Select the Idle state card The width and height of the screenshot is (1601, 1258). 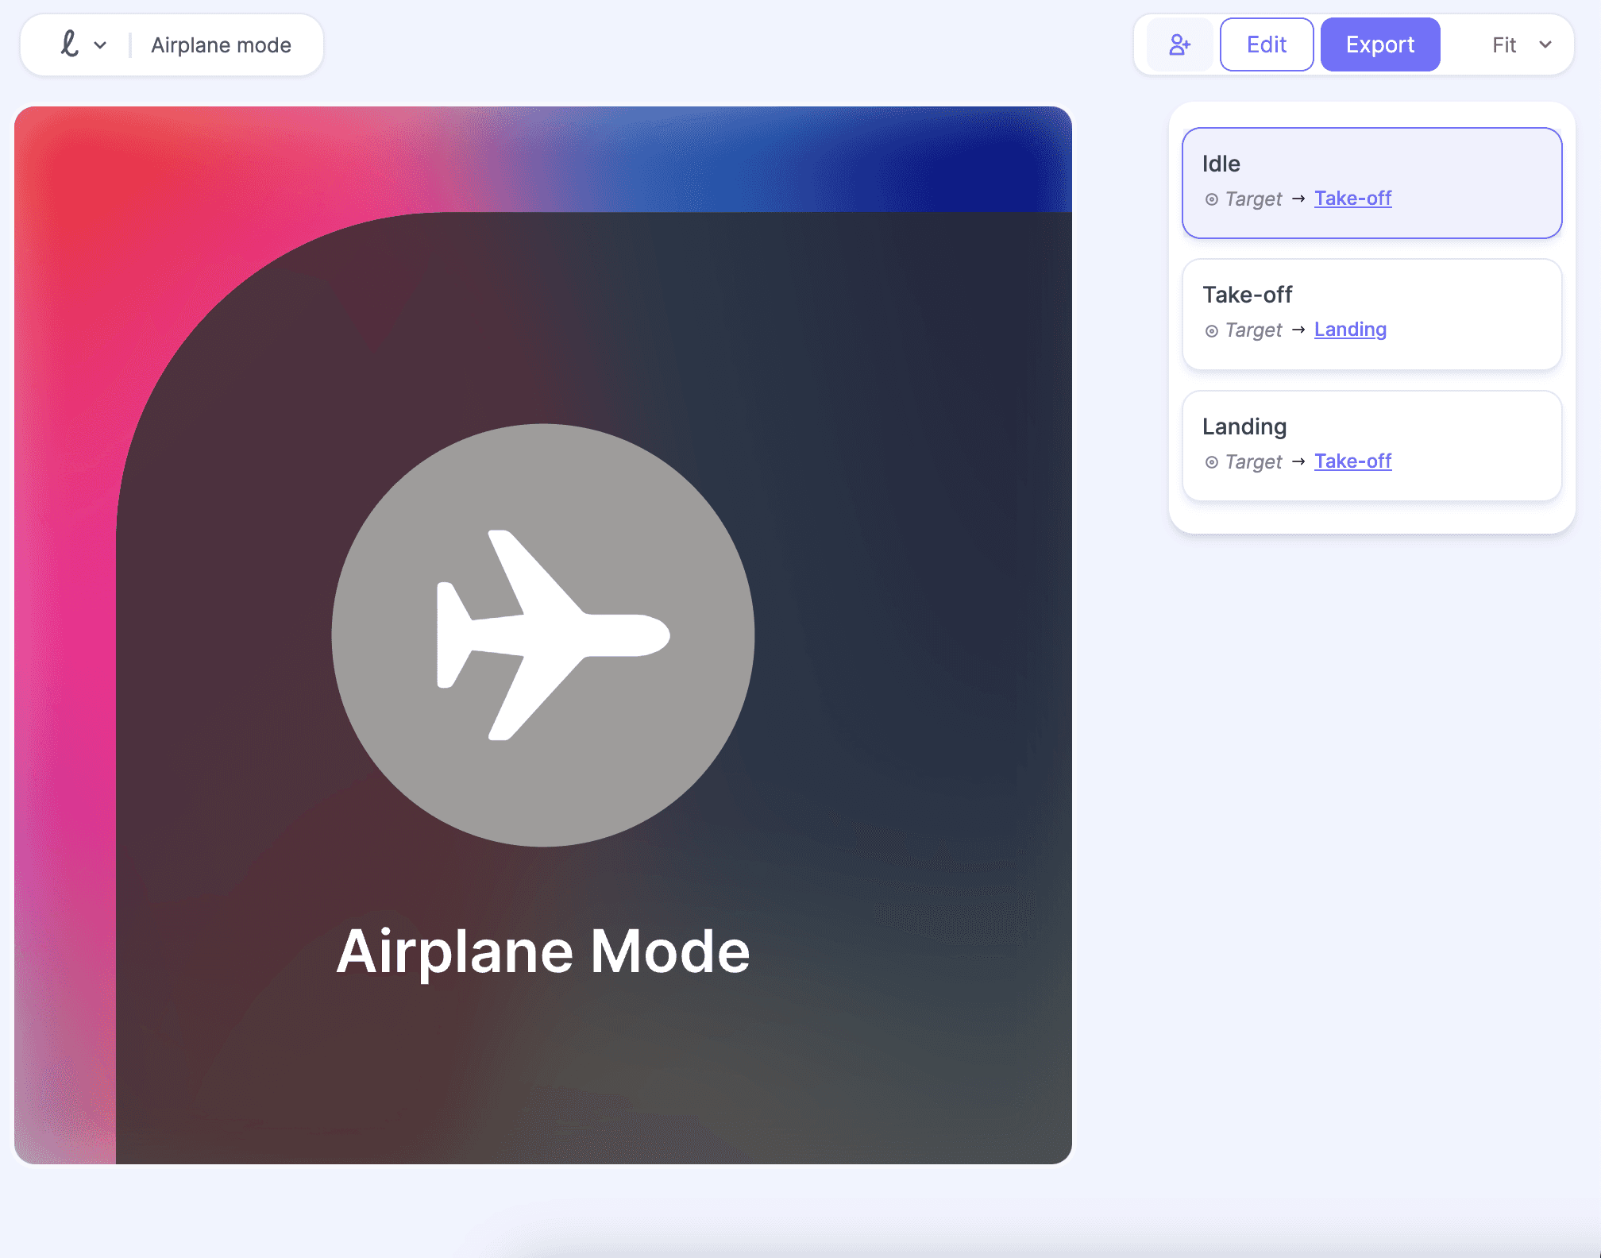pos(1371,183)
